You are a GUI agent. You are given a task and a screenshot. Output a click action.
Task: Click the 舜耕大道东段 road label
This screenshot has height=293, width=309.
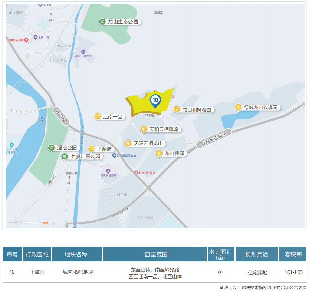214,138
